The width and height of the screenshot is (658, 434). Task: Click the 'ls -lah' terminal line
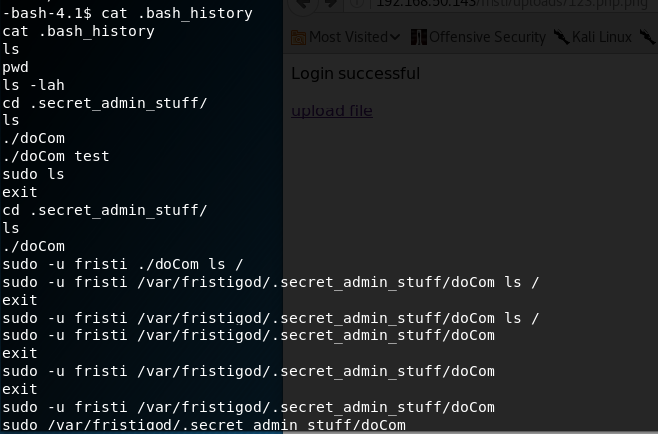point(33,85)
